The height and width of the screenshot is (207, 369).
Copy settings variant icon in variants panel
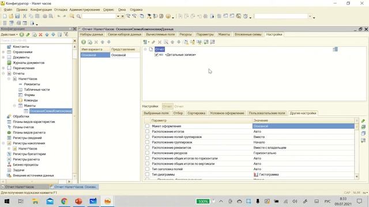[90, 42]
